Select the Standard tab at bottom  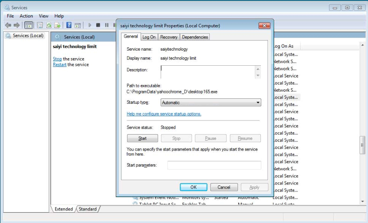click(x=87, y=209)
